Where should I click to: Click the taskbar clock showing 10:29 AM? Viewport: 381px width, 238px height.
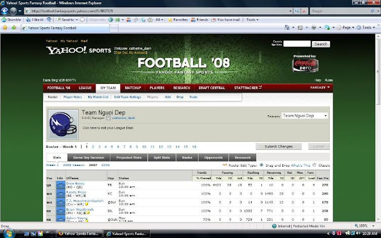(x=370, y=234)
